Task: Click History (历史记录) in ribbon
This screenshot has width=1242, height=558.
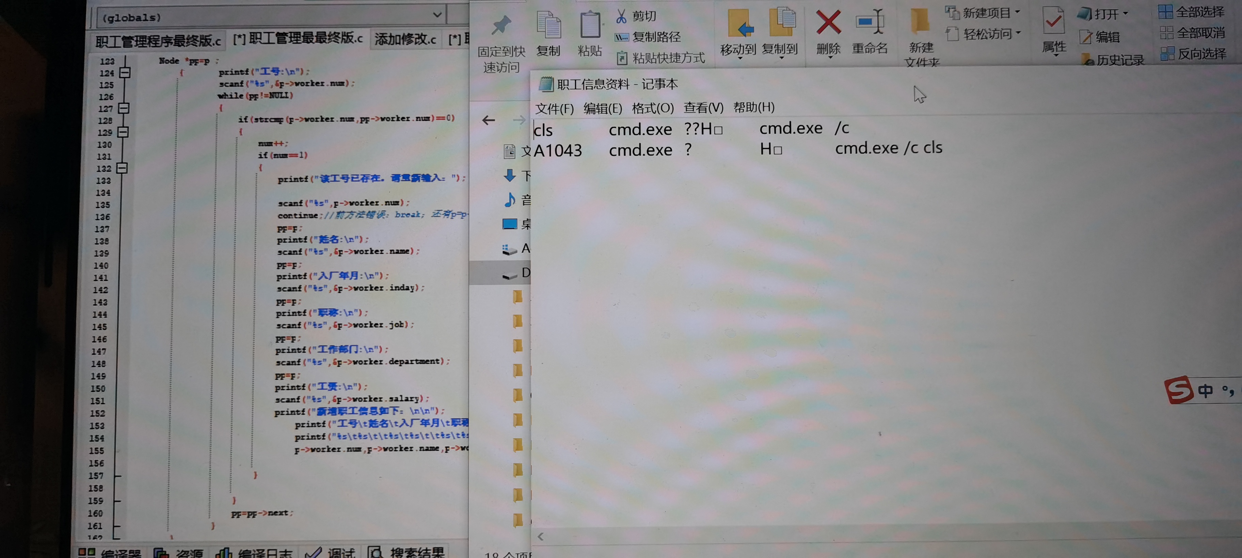Action: 1113,60
